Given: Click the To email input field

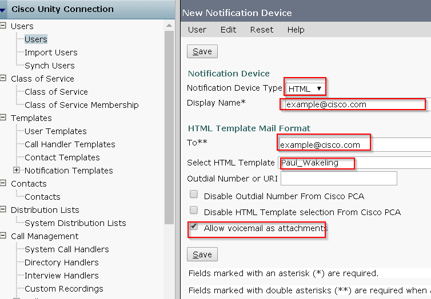Looking at the screenshot, I should [x=354, y=144].
